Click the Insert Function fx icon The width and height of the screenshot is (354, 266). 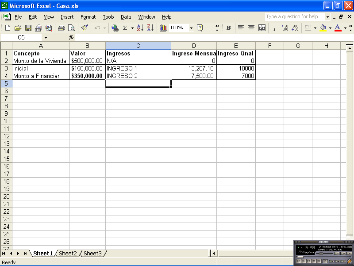point(71,37)
